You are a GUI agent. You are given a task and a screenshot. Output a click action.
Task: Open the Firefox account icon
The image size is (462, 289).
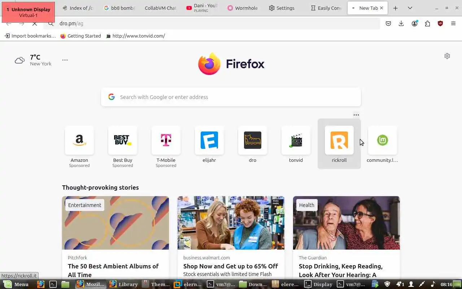[415, 23]
